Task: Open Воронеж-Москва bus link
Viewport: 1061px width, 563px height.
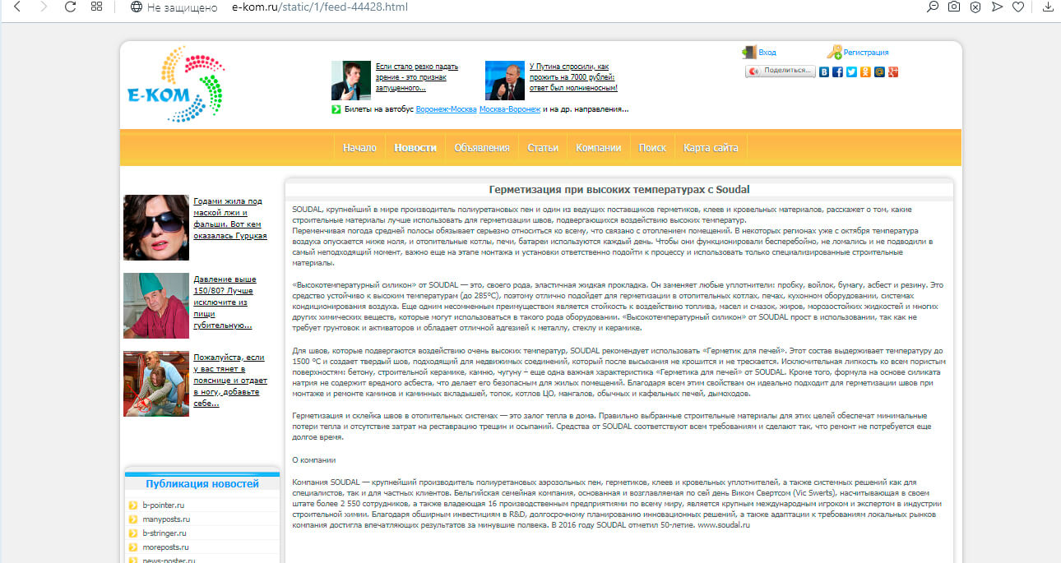Action: coord(446,109)
